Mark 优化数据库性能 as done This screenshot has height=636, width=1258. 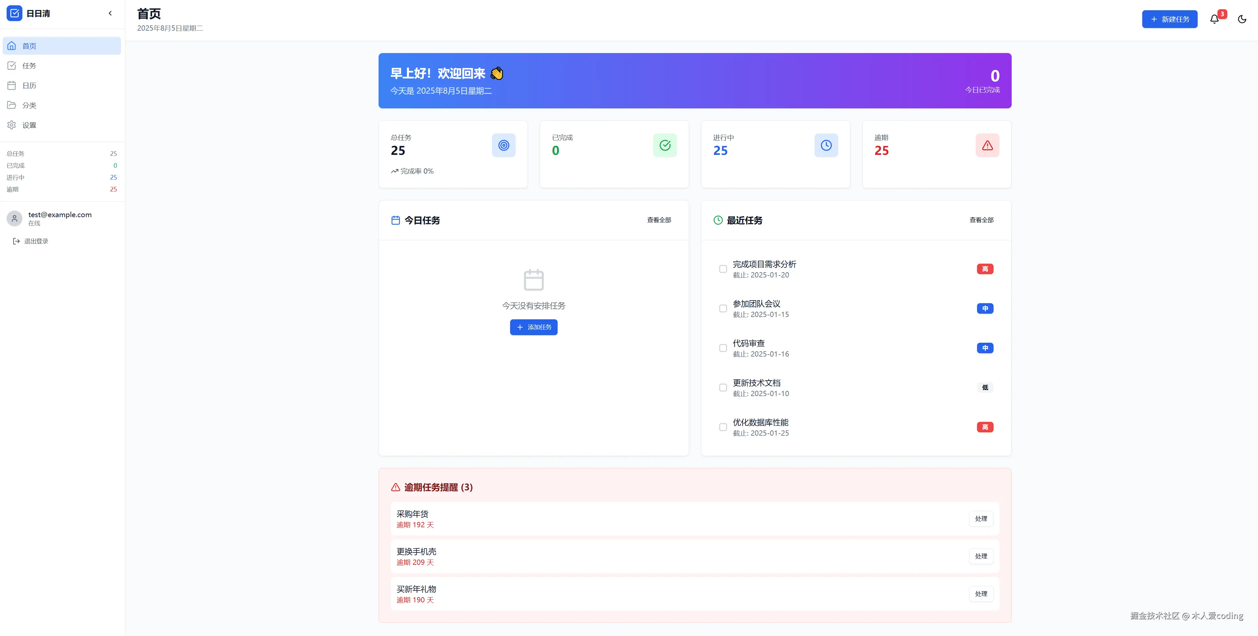[723, 427]
